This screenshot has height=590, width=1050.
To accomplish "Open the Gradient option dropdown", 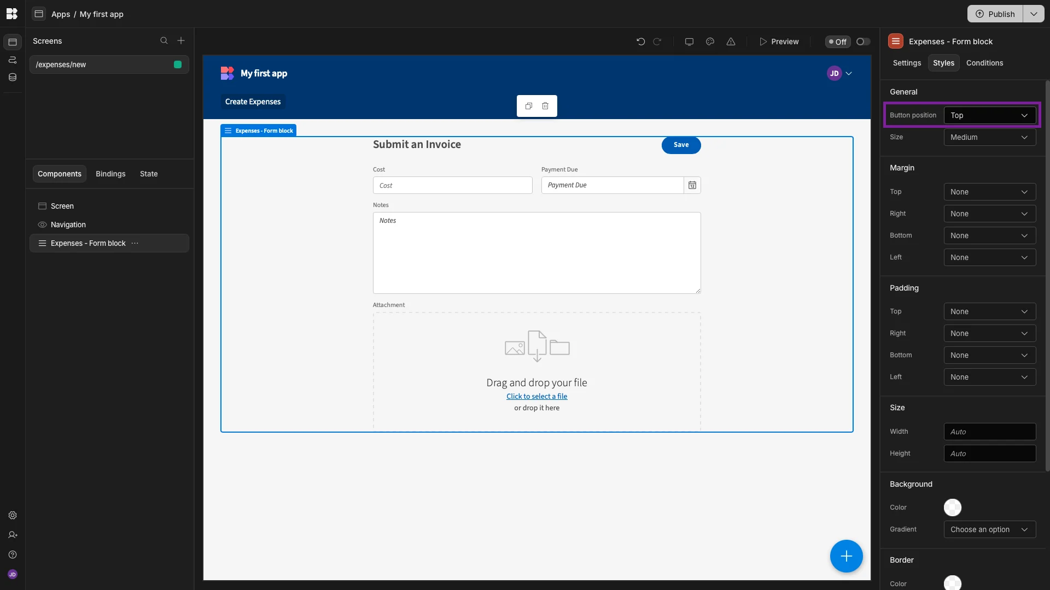I will 989,529.
